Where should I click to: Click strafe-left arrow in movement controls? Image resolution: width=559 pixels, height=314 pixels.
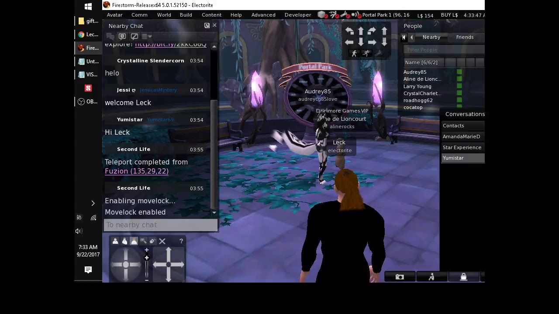point(349,42)
